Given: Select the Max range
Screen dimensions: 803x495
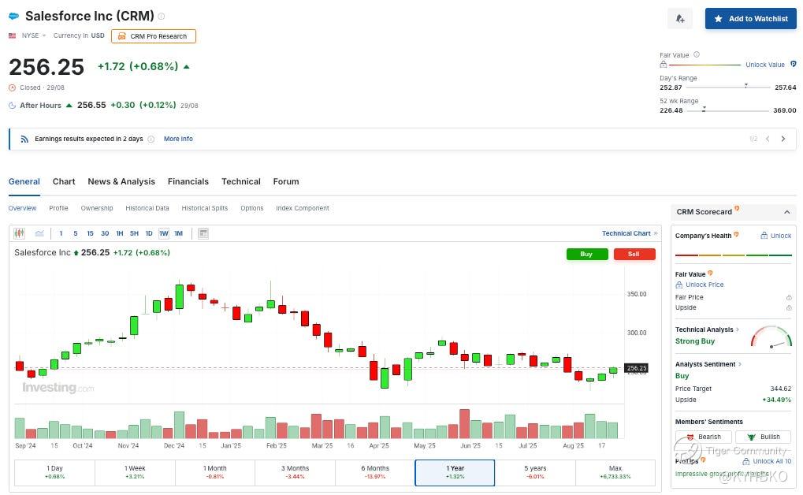Looking at the screenshot, I should (x=615, y=472).
